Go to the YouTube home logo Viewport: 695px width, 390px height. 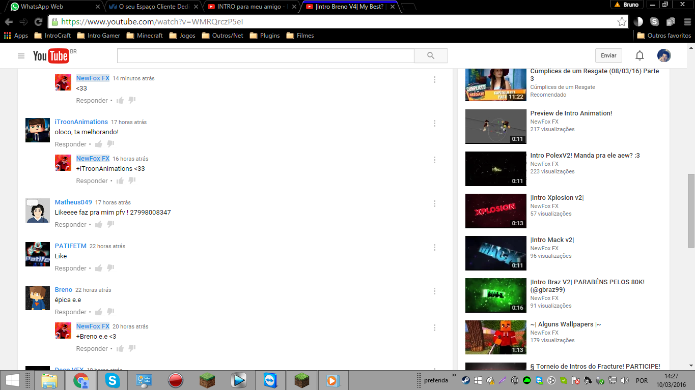pos(51,56)
